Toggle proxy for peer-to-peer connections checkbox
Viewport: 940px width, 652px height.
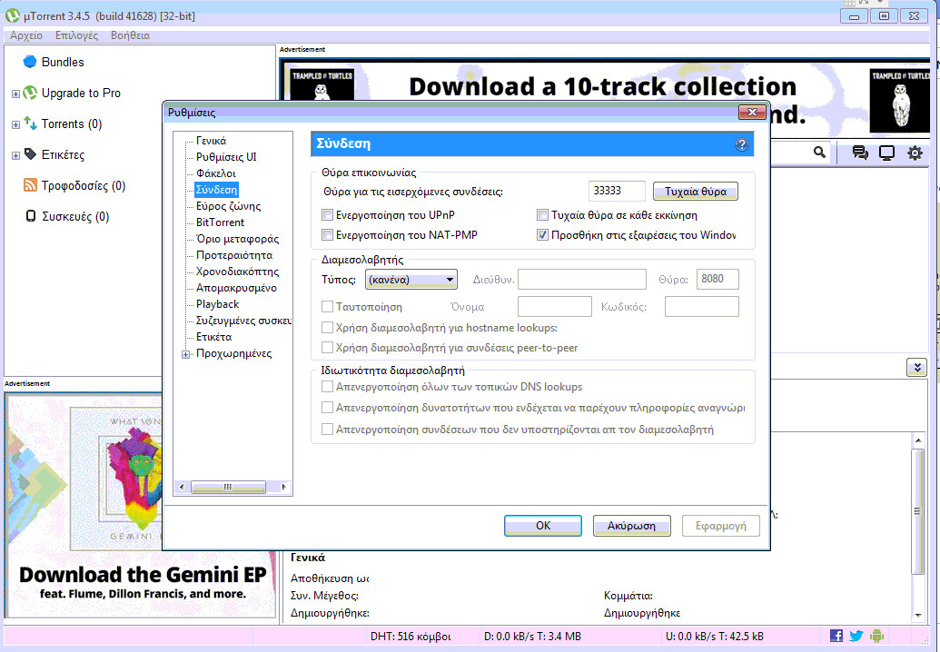(327, 347)
